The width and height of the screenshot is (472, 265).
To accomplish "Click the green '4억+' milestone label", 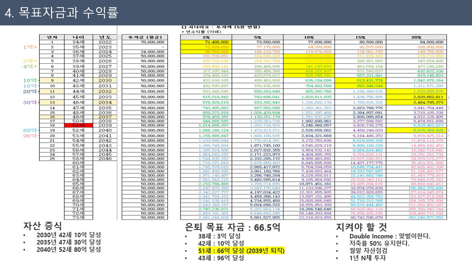I will (x=30, y=66).
